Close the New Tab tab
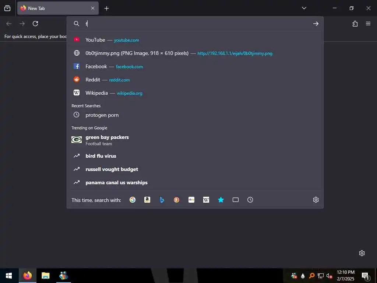Image resolution: width=377 pixels, height=283 pixels. tap(93, 8)
